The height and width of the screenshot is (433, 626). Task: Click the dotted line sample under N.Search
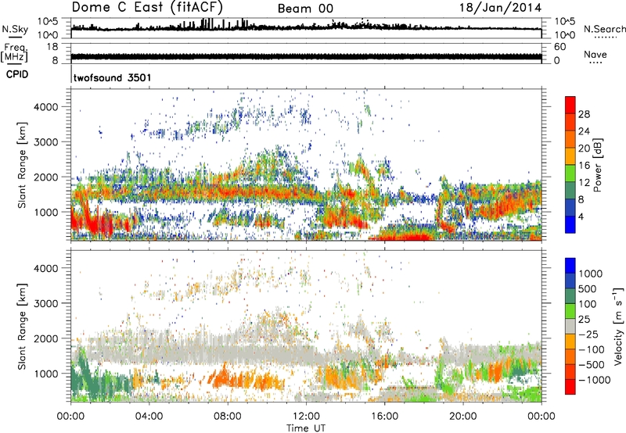coord(605,38)
